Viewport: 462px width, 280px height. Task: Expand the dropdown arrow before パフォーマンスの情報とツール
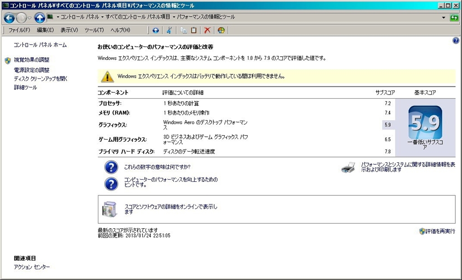coord(174,17)
